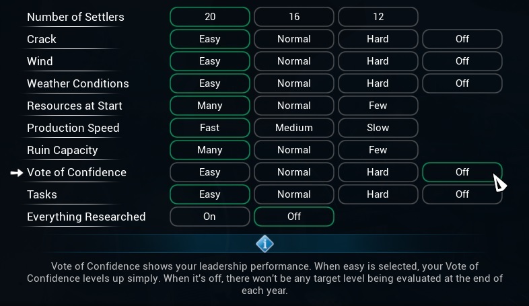This screenshot has height=306, width=529.
Task: Select 12 settlers option
Action: (x=378, y=17)
